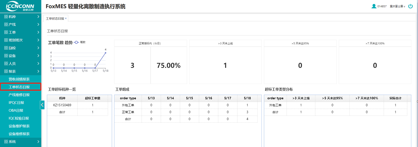Expand the 系统 menu chevron
Screen dimensions: 418x147
click(38, 142)
